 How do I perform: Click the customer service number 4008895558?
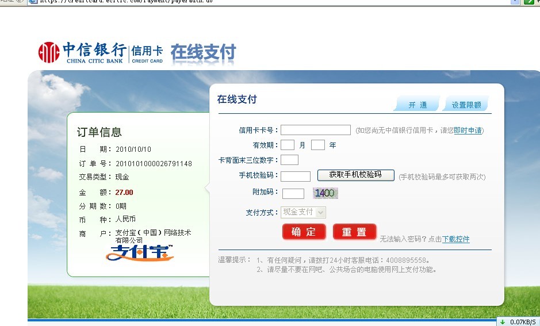click(405, 260)
